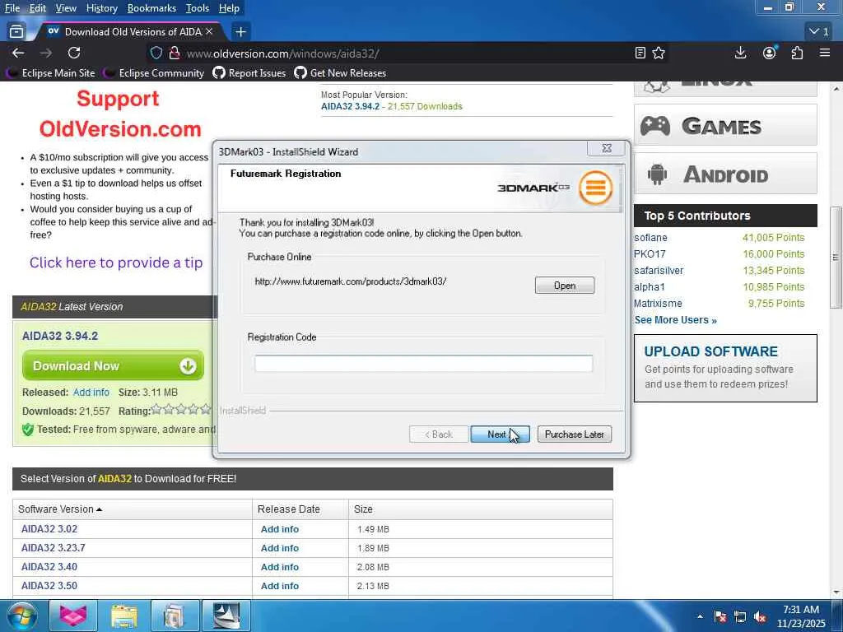The image size is (843, 632).
Task: Click Add info for AIDA32 3.02
Action: [x=280, y=529]
